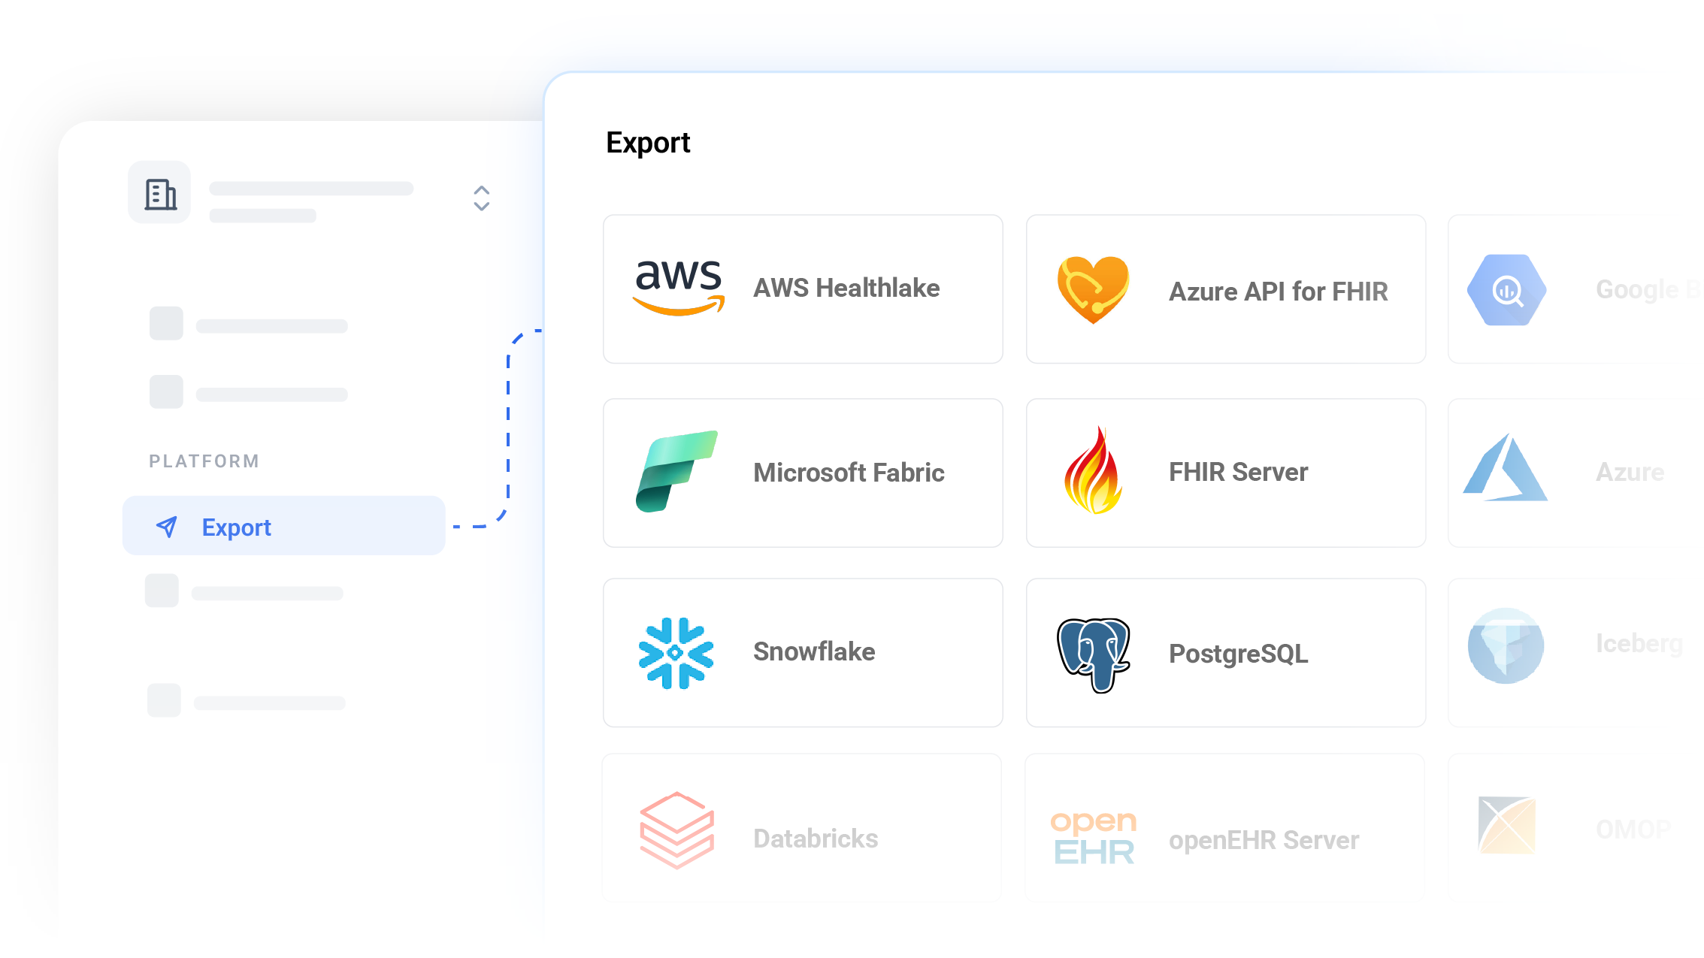This screenshot has width=1704, height=958.
Task: Choose the Azure API for FHIR card
Action: 1226,289
